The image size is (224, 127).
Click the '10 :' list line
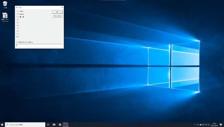(18, 37)
